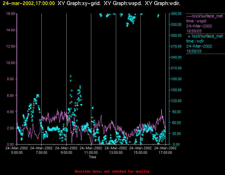Click the cyan 16:59:03 legend timestamp
The width and height of the screenshot is (225, 175).
[x=194, y=51]
